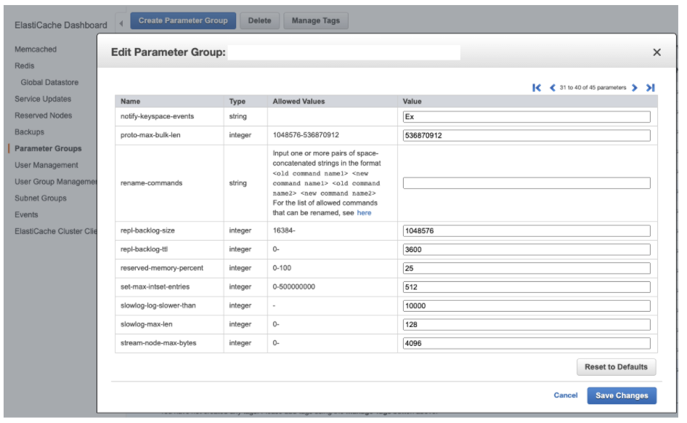Click the Value column header
Viewport: 687px width, 423px height.
tap(412, 101)
